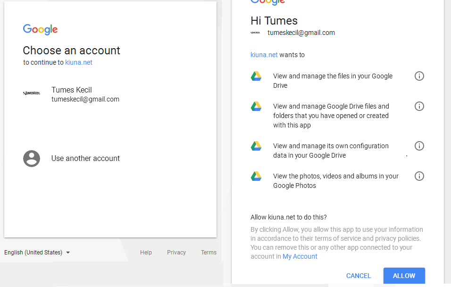Click the Tumes Kecil profile thumbnail
This screenshot has height=287, width=451.
32,93
